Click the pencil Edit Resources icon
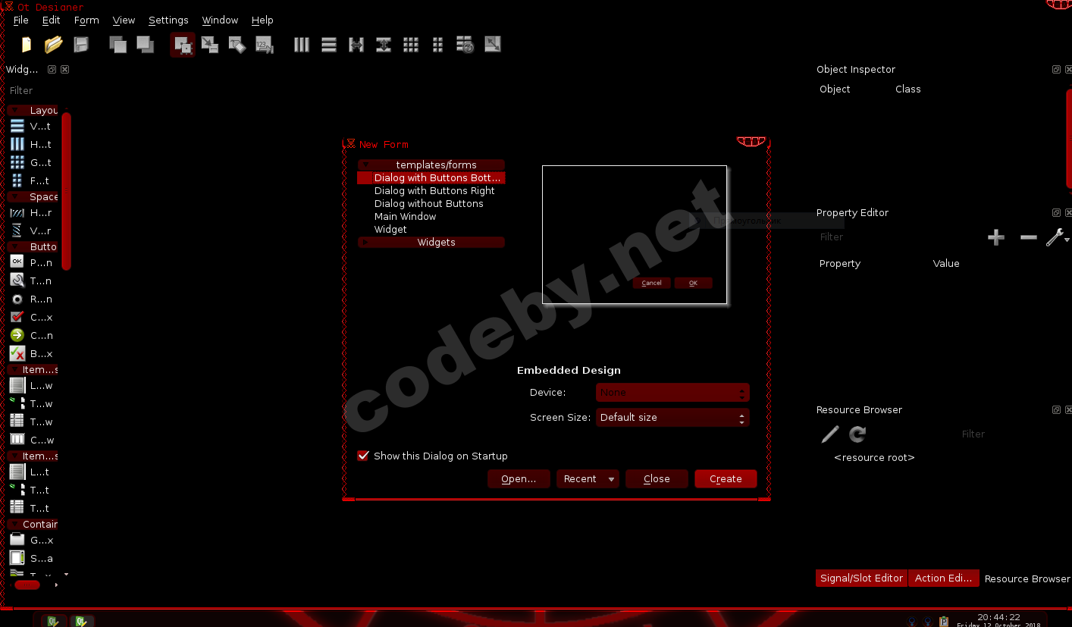The width and height of the screenshot is (1072, 627). 830,434
